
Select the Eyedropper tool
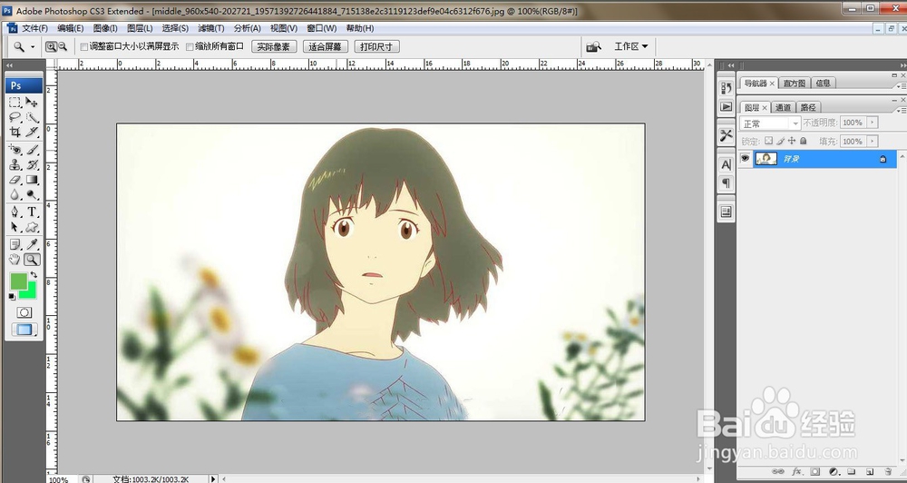32,244
